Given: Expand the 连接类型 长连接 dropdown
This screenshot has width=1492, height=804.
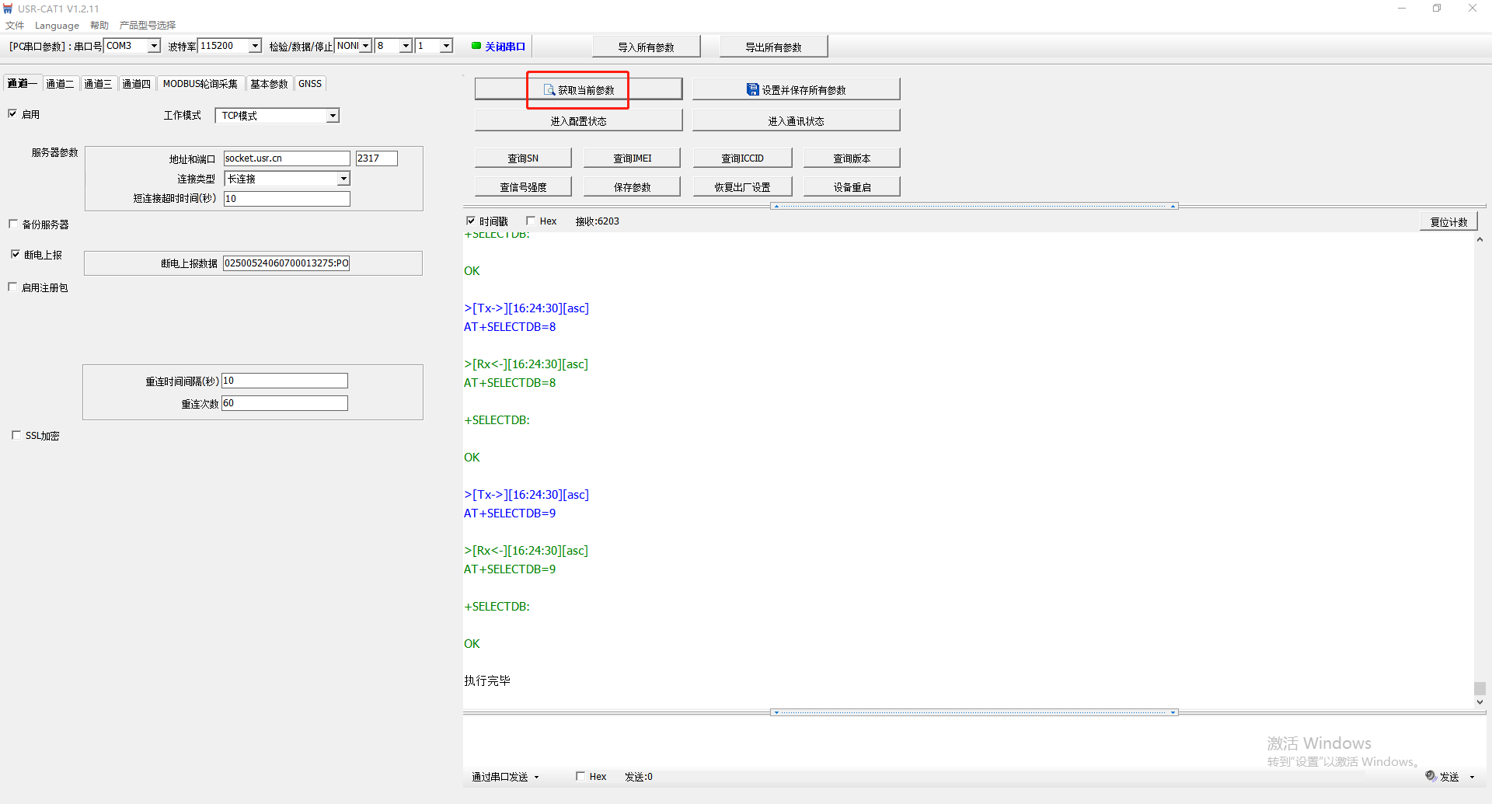Looking at the screenshot, I should coord(343,179).
